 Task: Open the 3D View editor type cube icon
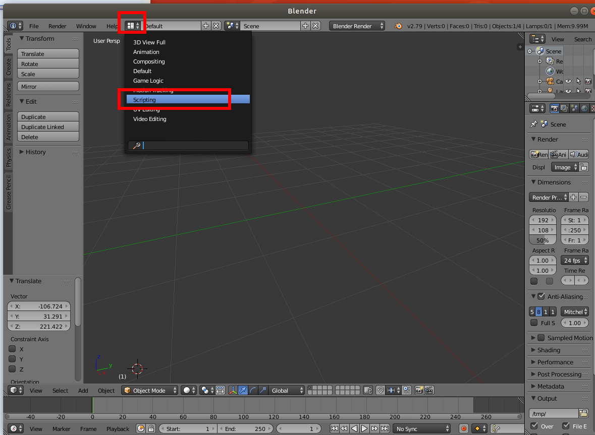pos(16,390)
